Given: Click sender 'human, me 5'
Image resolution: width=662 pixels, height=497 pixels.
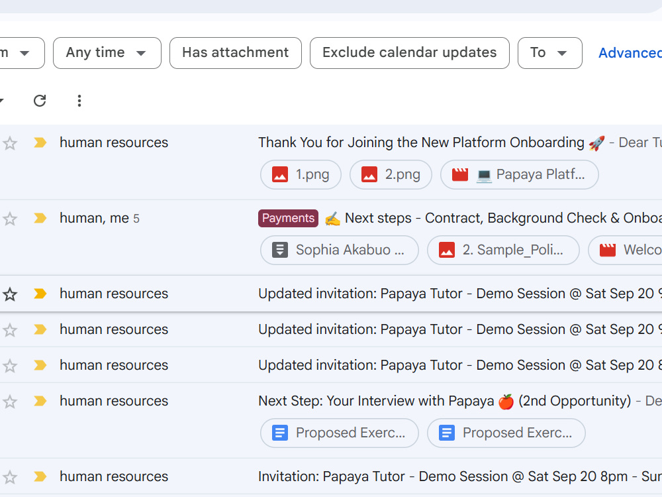Looking at the screenshot, I should (100, 218).
